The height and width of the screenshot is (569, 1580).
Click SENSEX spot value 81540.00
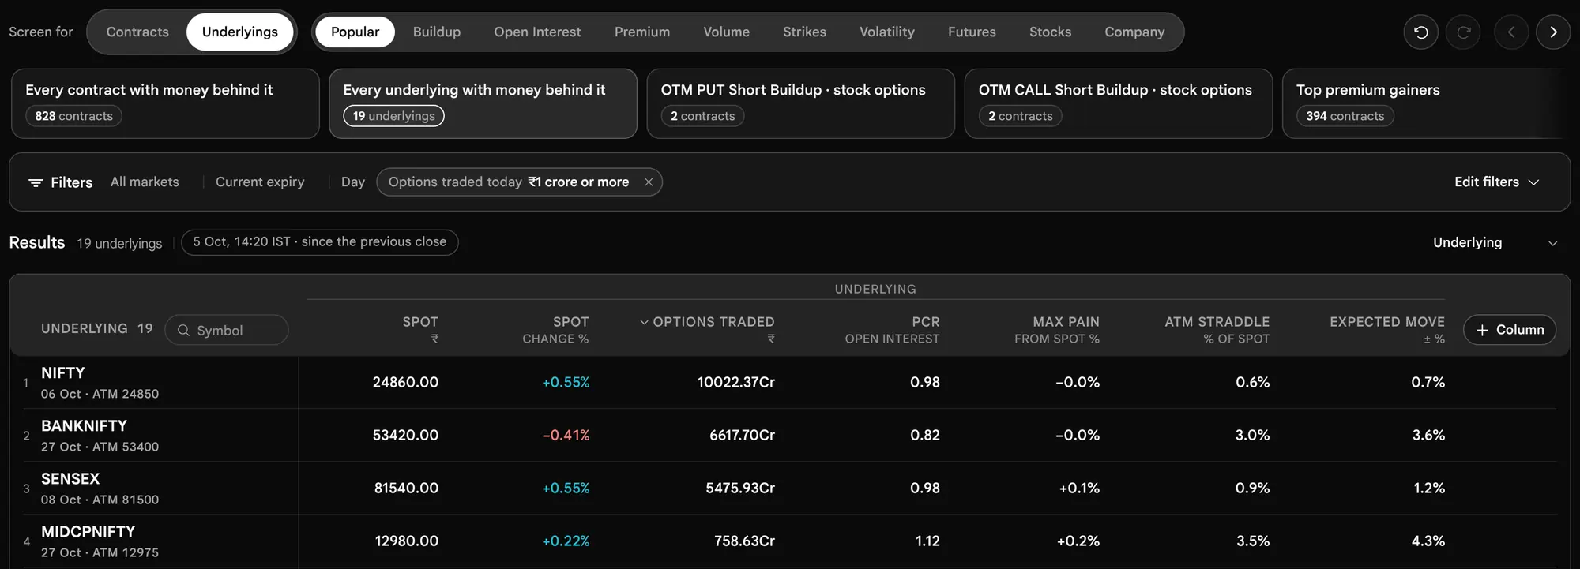pyautogui.click(x=406, y=489)
